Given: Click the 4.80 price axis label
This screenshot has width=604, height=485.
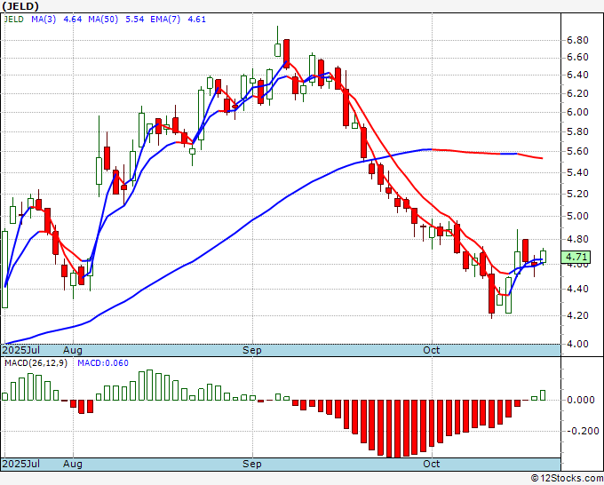Looking at the screenshot, I should (x=577, y=239).
